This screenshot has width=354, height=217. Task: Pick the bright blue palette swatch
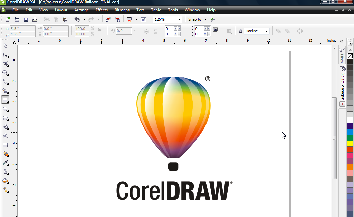(350, 132)
